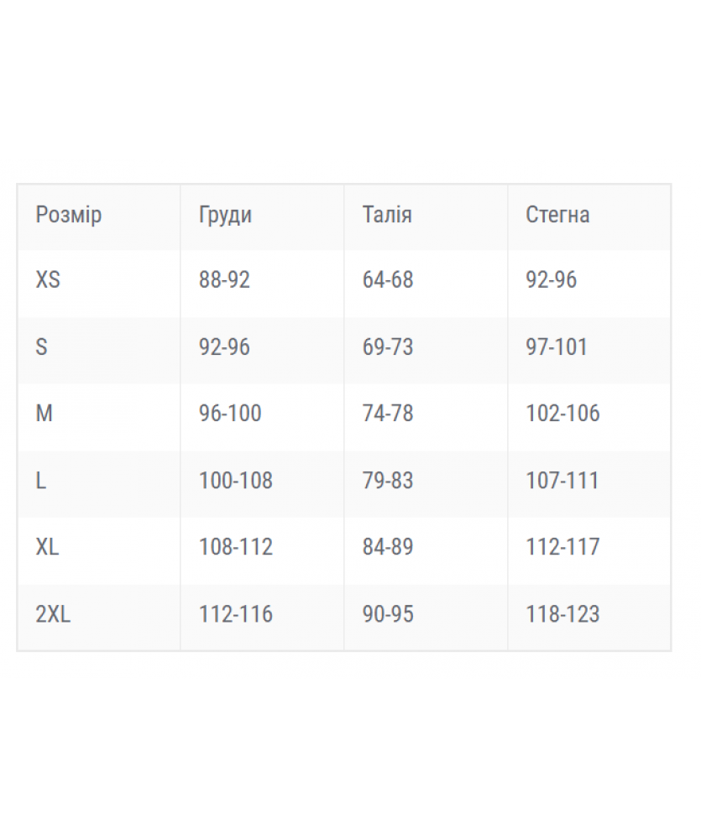Select waist value 64-68 for XS

tap(388, 279)
